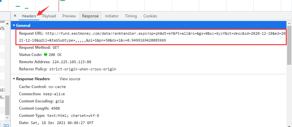
Task: Click Connection keep-alive value
Action: tap(54, 94)
